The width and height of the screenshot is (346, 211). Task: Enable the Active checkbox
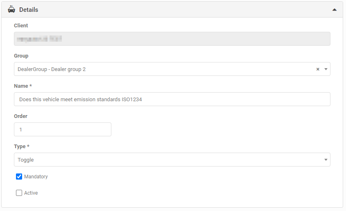19,193
